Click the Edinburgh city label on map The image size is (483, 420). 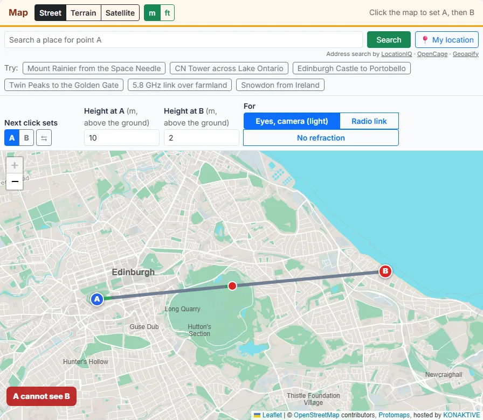click(x=133, y=272)
